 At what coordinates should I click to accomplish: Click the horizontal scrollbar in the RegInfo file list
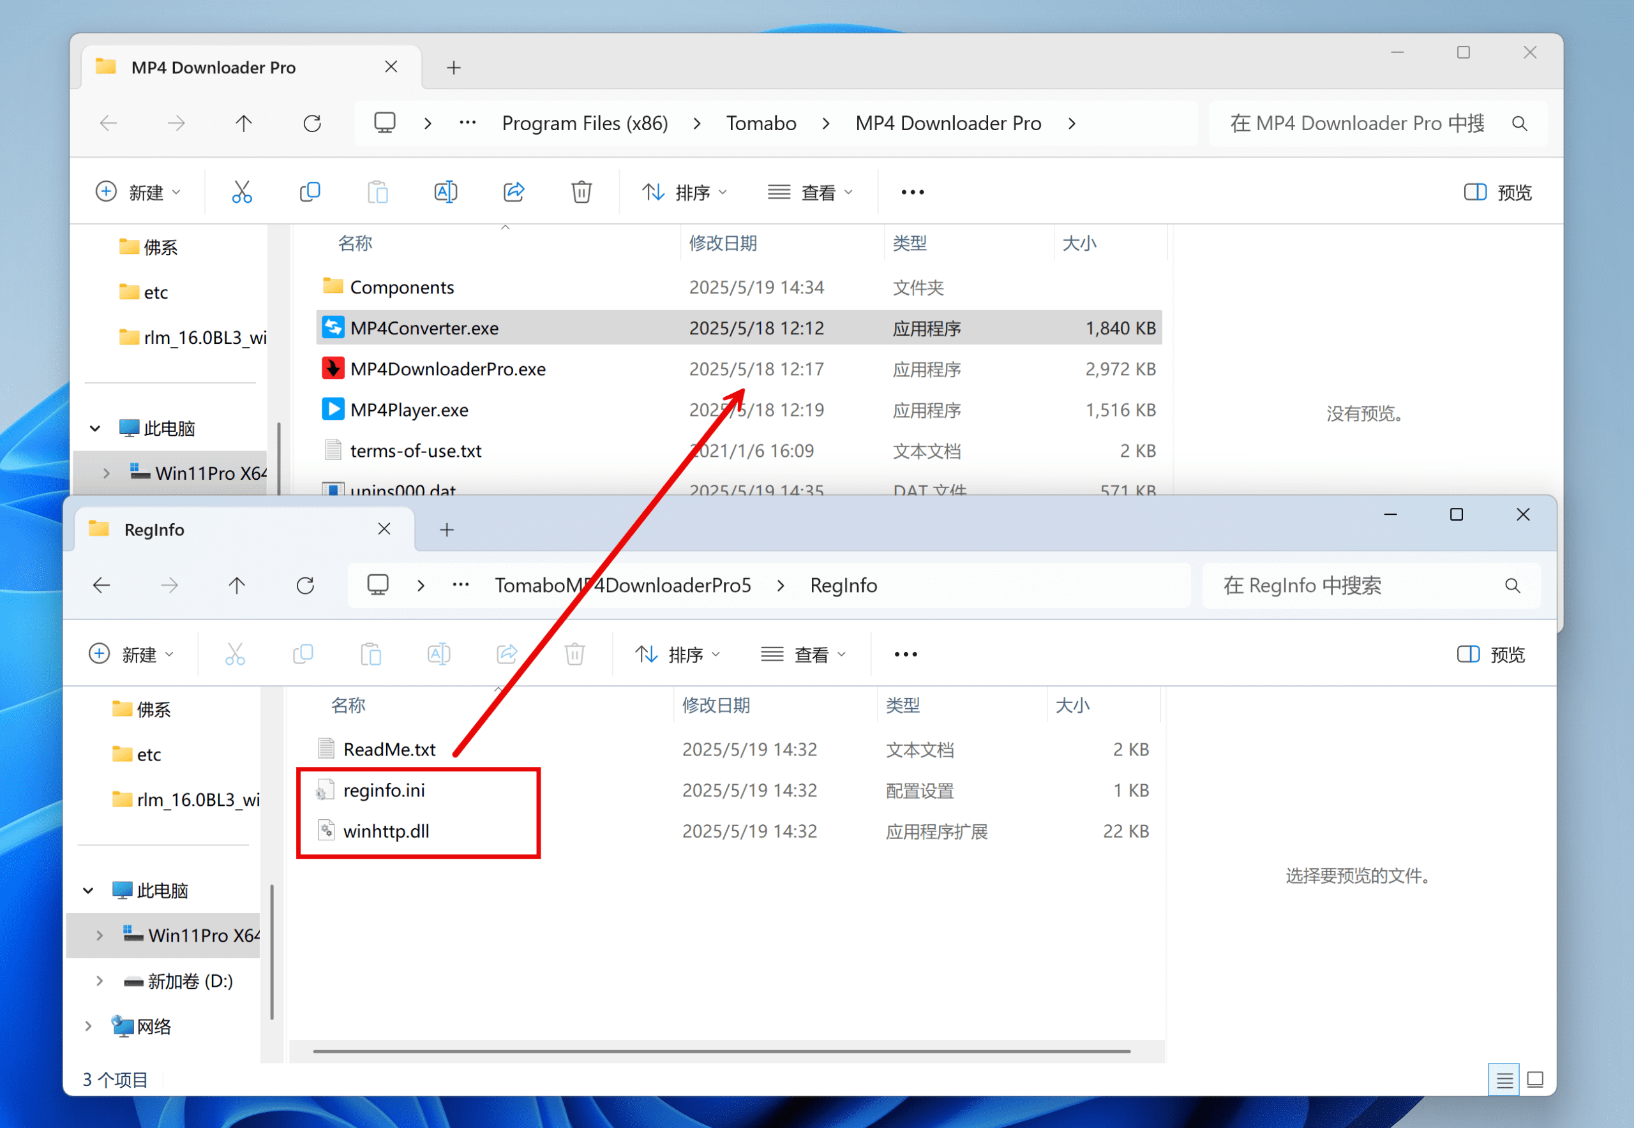pos(721,1051)
